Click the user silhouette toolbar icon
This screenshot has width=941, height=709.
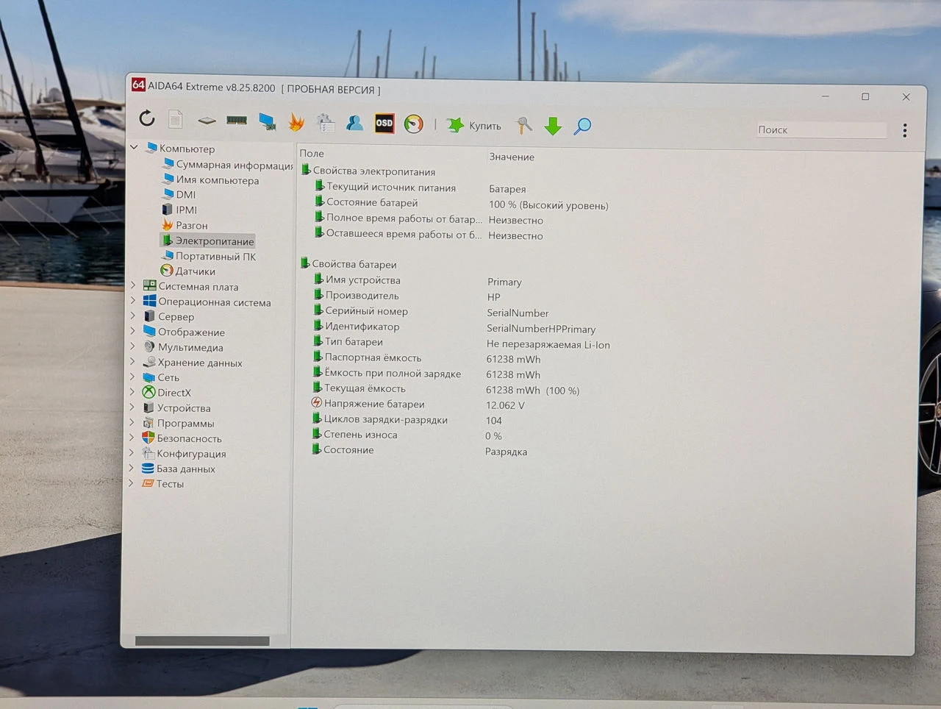(x=354, y=123)
